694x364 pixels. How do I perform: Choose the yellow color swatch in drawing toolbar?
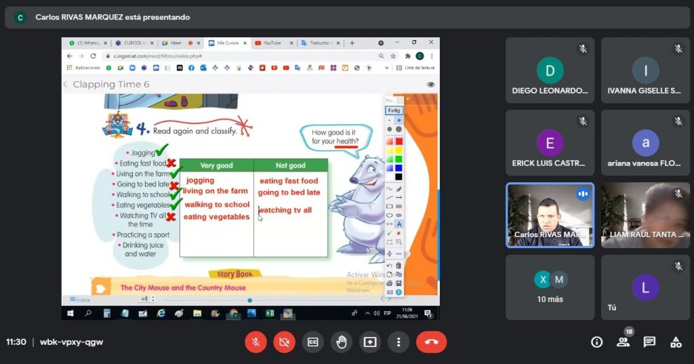[x=399, y=150]
